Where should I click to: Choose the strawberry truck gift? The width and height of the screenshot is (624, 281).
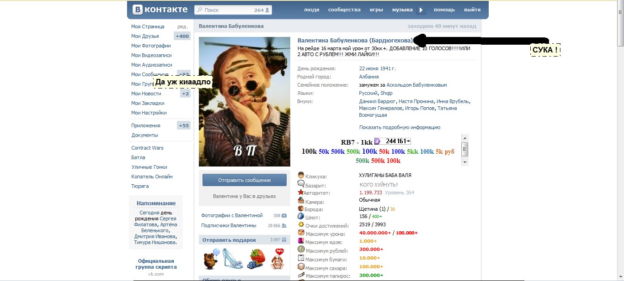click(x=256, y=258)
